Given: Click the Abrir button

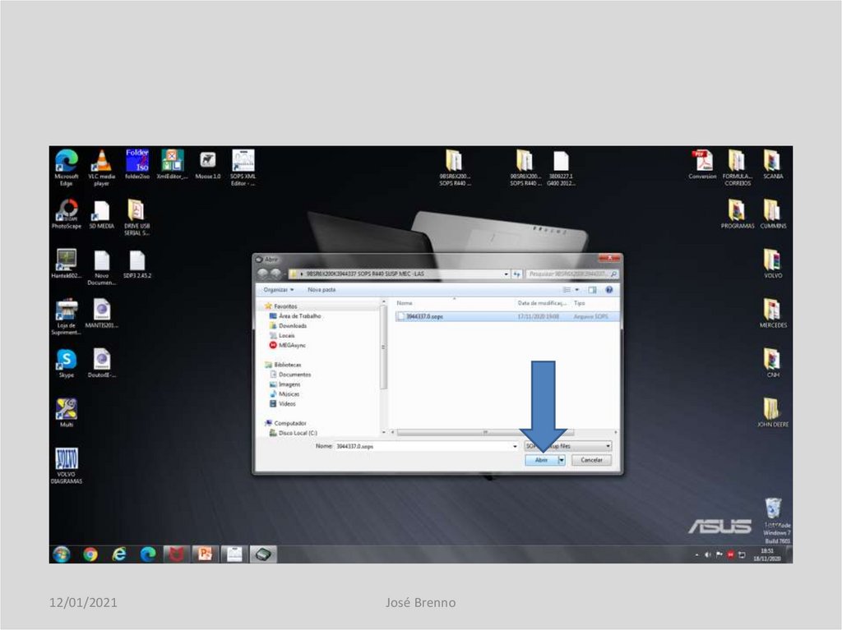Looking at the screenshot, I should pyautogui.click(x=540, y=460).
